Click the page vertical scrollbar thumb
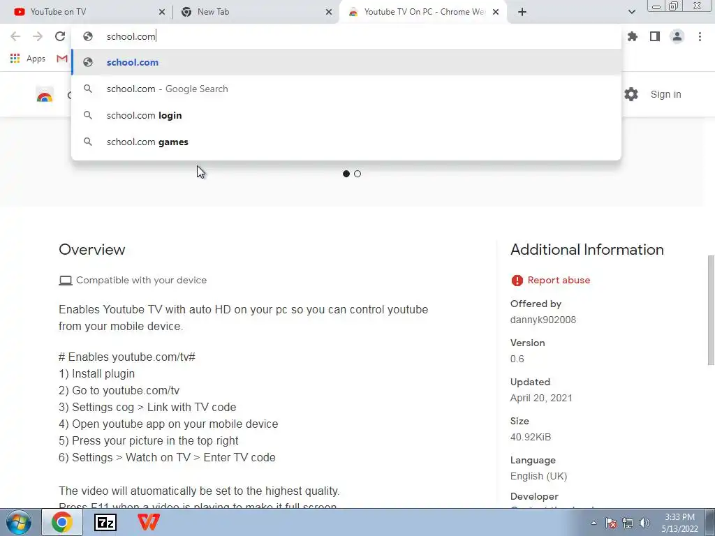The image size is (715, 536). pyautogui.click(x=710, y=310)
